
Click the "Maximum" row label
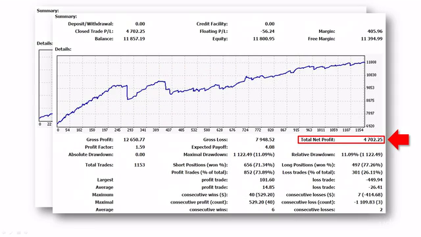point(103,195)
